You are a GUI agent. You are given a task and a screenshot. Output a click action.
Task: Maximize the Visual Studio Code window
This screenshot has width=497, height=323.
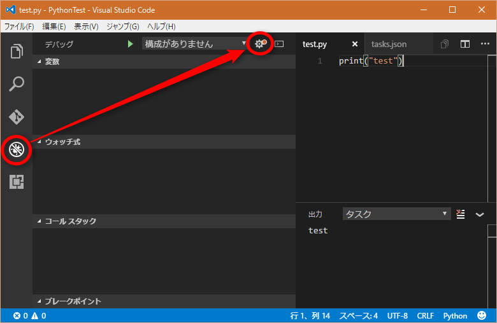[452, 10]
